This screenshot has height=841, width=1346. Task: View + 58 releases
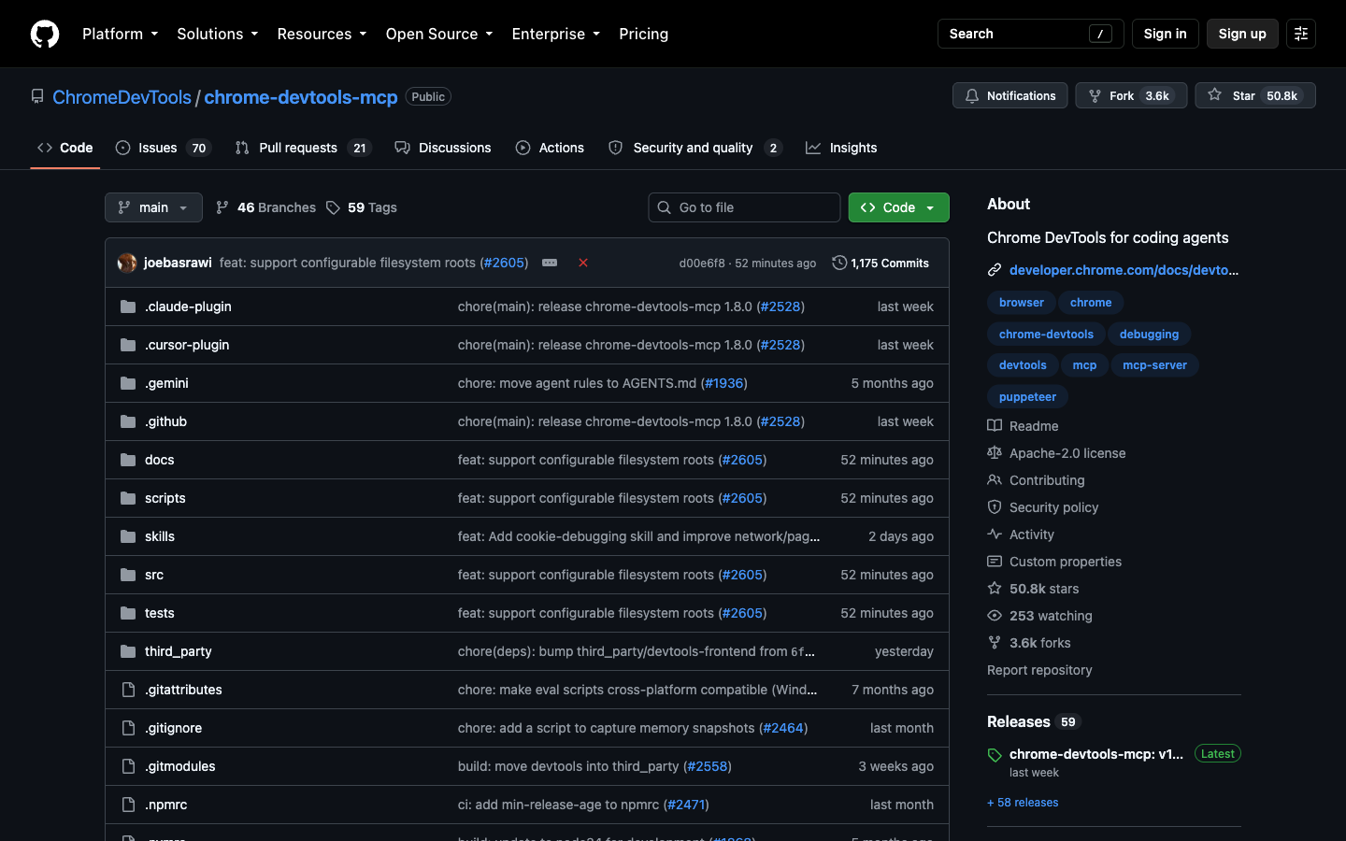click(1023, 803)
